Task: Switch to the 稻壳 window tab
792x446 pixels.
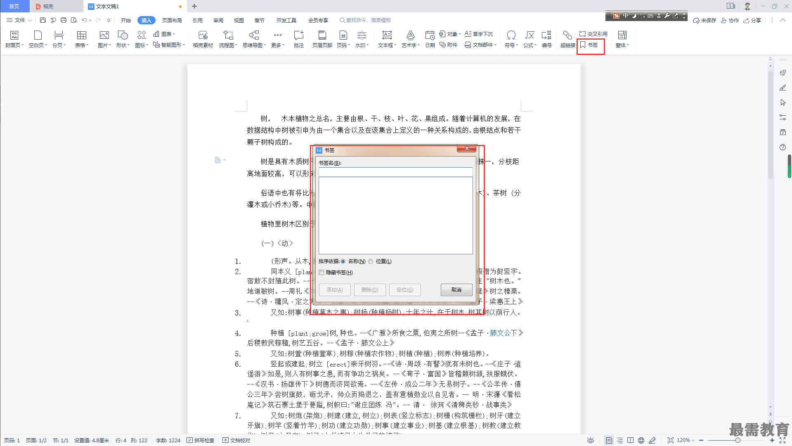Action: pyautogui.click(x=57, y=6)
